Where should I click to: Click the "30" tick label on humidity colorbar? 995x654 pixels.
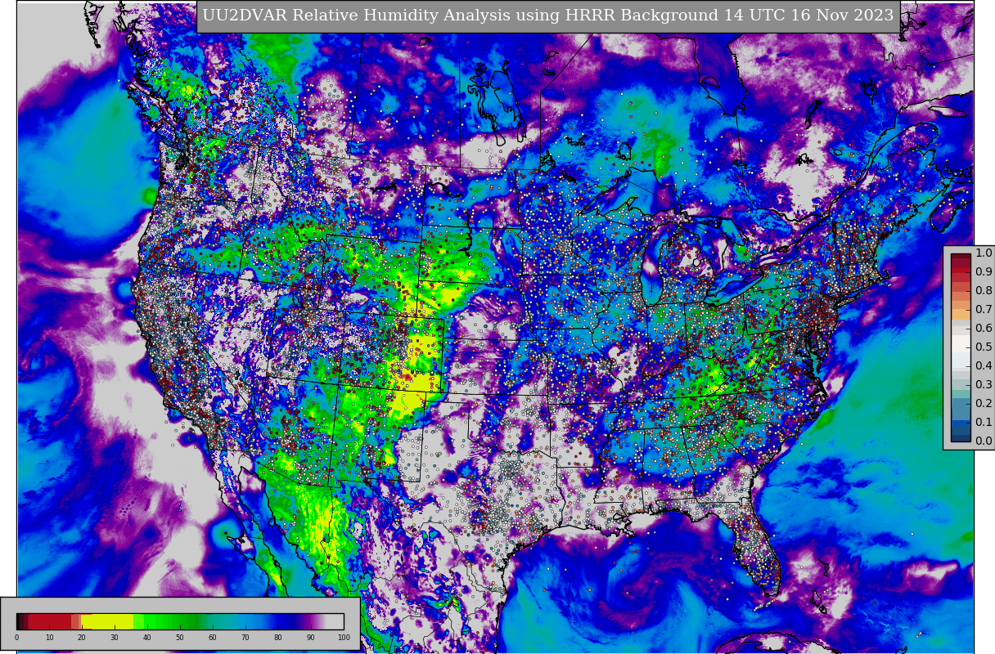click(x=115, y=638)
